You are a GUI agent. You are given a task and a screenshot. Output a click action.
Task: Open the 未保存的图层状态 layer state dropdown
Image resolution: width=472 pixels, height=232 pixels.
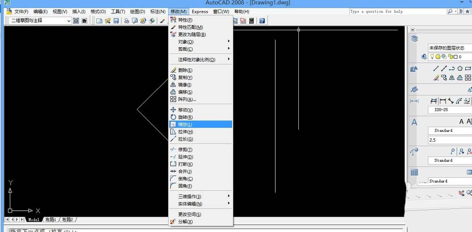[x=450, y=48]
